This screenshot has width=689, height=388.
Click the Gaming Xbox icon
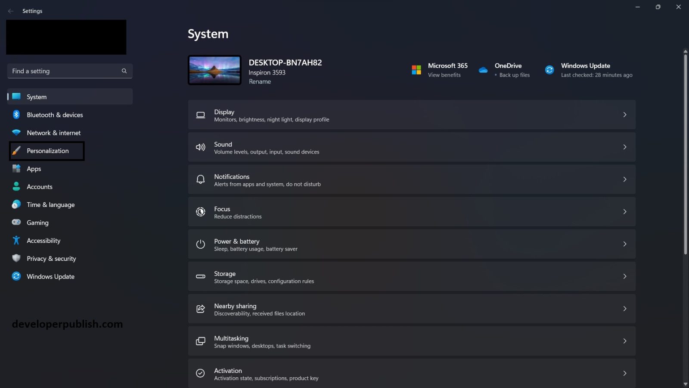coord(16,222)
